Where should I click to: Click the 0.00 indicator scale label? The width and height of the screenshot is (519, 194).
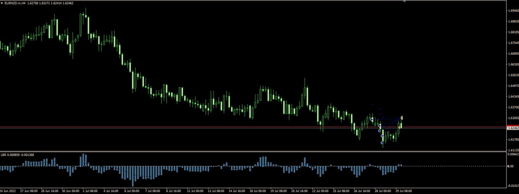(510, 166)
